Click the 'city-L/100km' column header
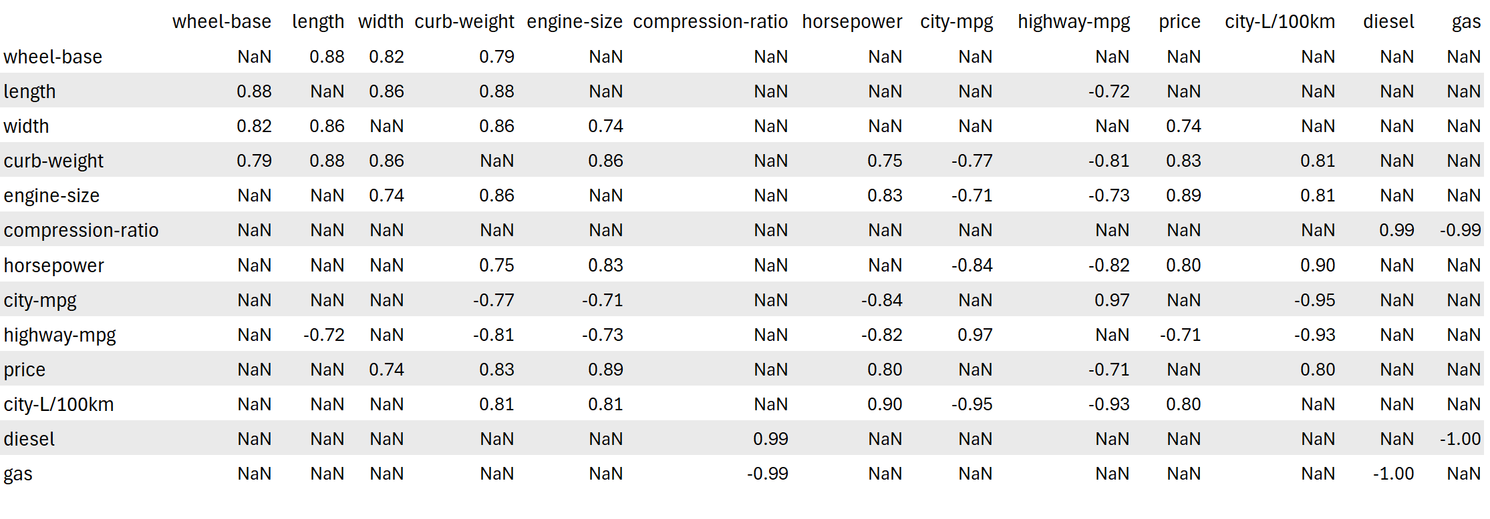The width and height of the screenshot is (1490, 519). [x=1280, y=22]
